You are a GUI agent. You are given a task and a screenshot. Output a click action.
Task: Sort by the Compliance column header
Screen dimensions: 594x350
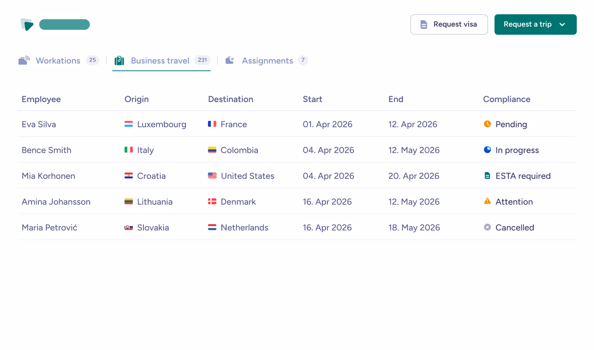506,99
